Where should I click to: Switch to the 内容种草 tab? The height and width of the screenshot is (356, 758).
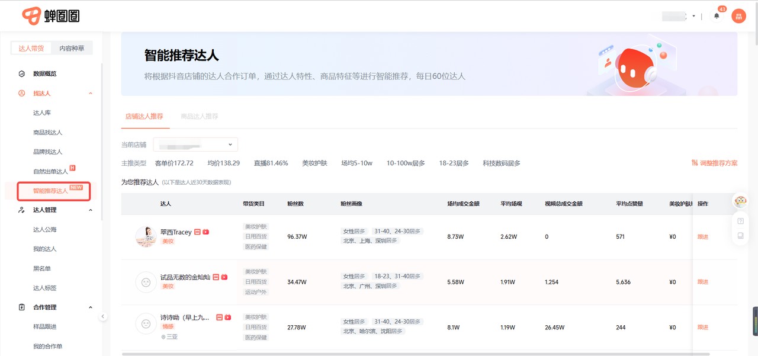point(72,48)
